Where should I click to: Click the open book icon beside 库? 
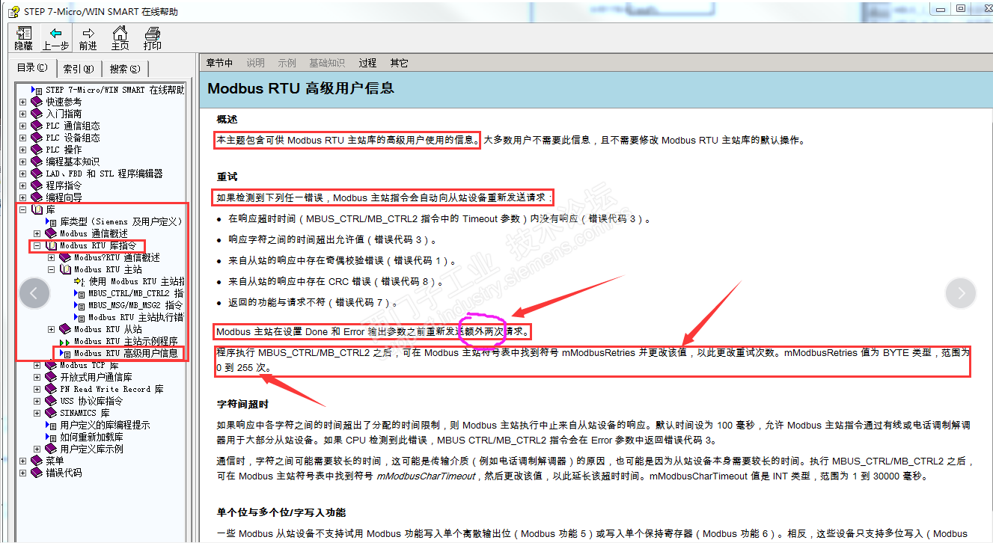[37, 209]
